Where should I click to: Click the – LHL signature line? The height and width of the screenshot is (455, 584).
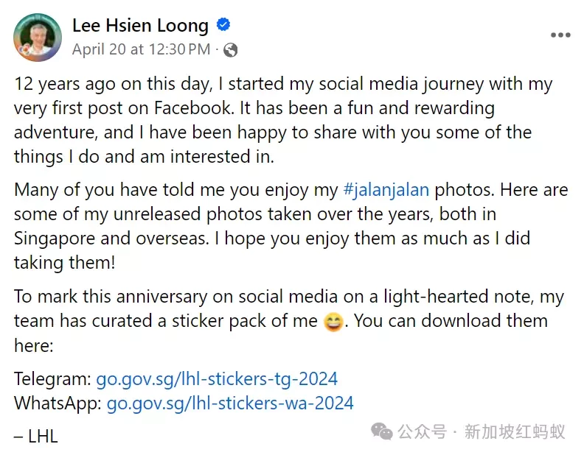(x=35, y=437)
